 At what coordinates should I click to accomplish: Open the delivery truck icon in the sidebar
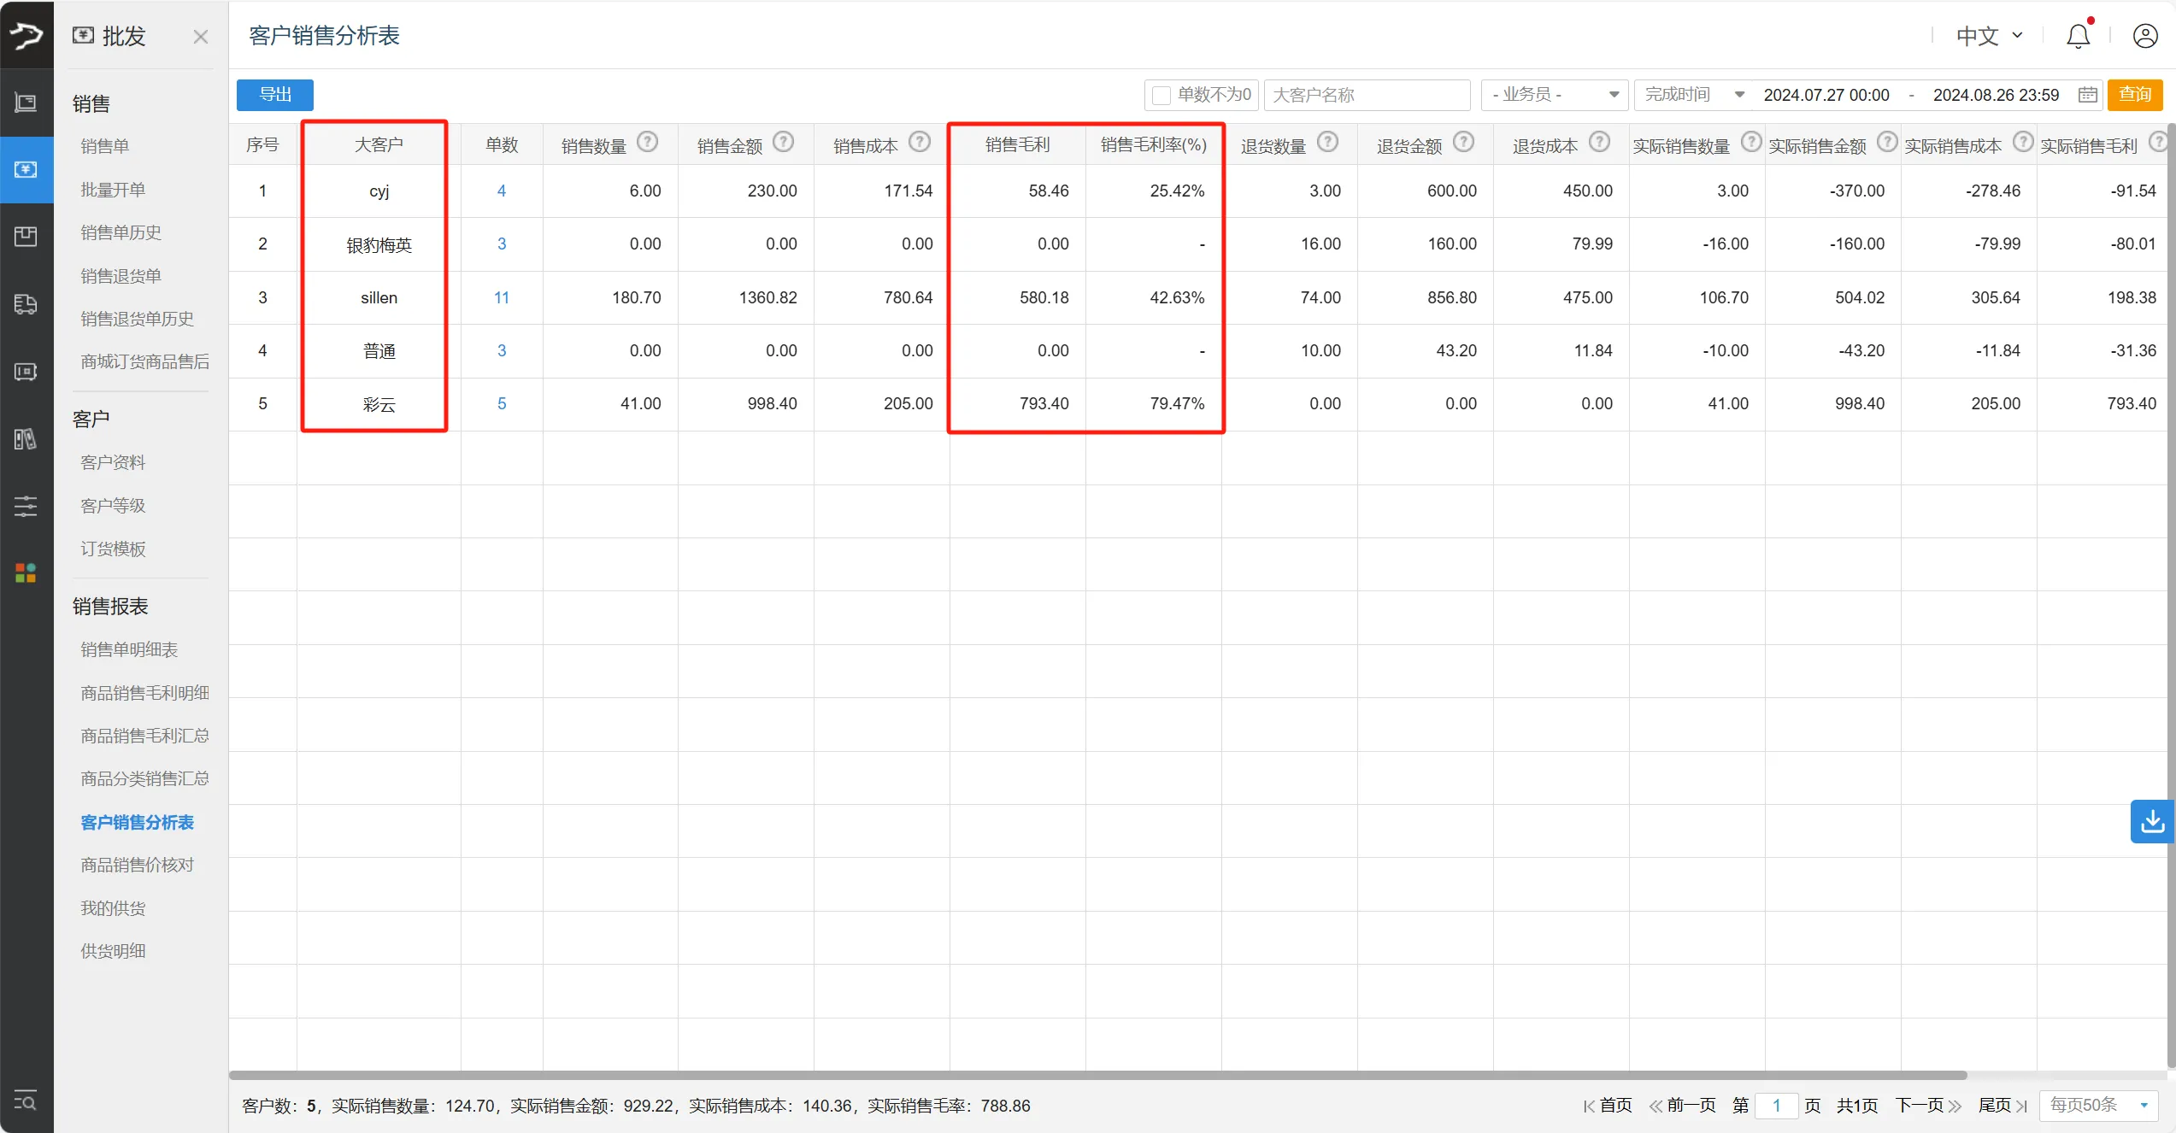pyautogui.click(x=26, y=304)
